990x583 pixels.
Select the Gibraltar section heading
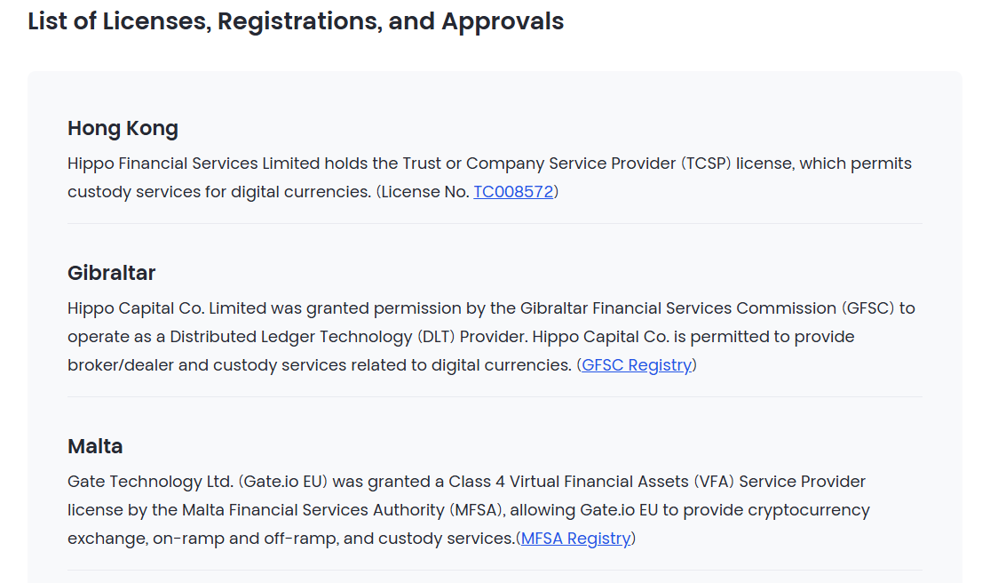click(111, 273)
